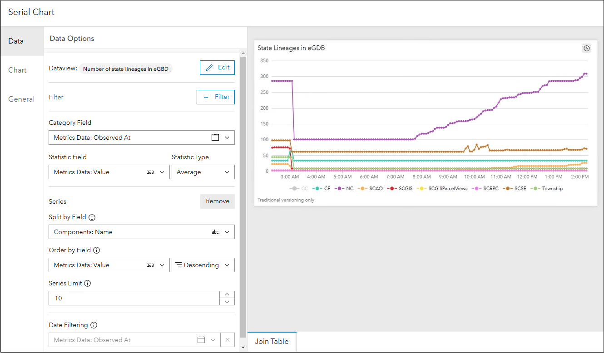Open the Statistic Type Average dropdown
The image size is (604, 353).
[x=203, y=172]
